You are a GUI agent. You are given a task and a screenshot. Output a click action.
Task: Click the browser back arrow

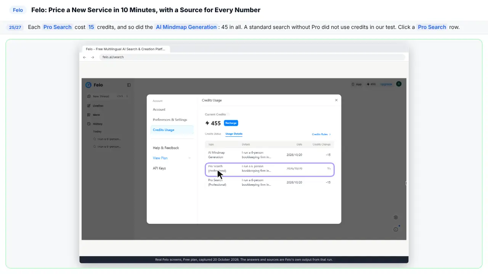(x=85, y=57)
